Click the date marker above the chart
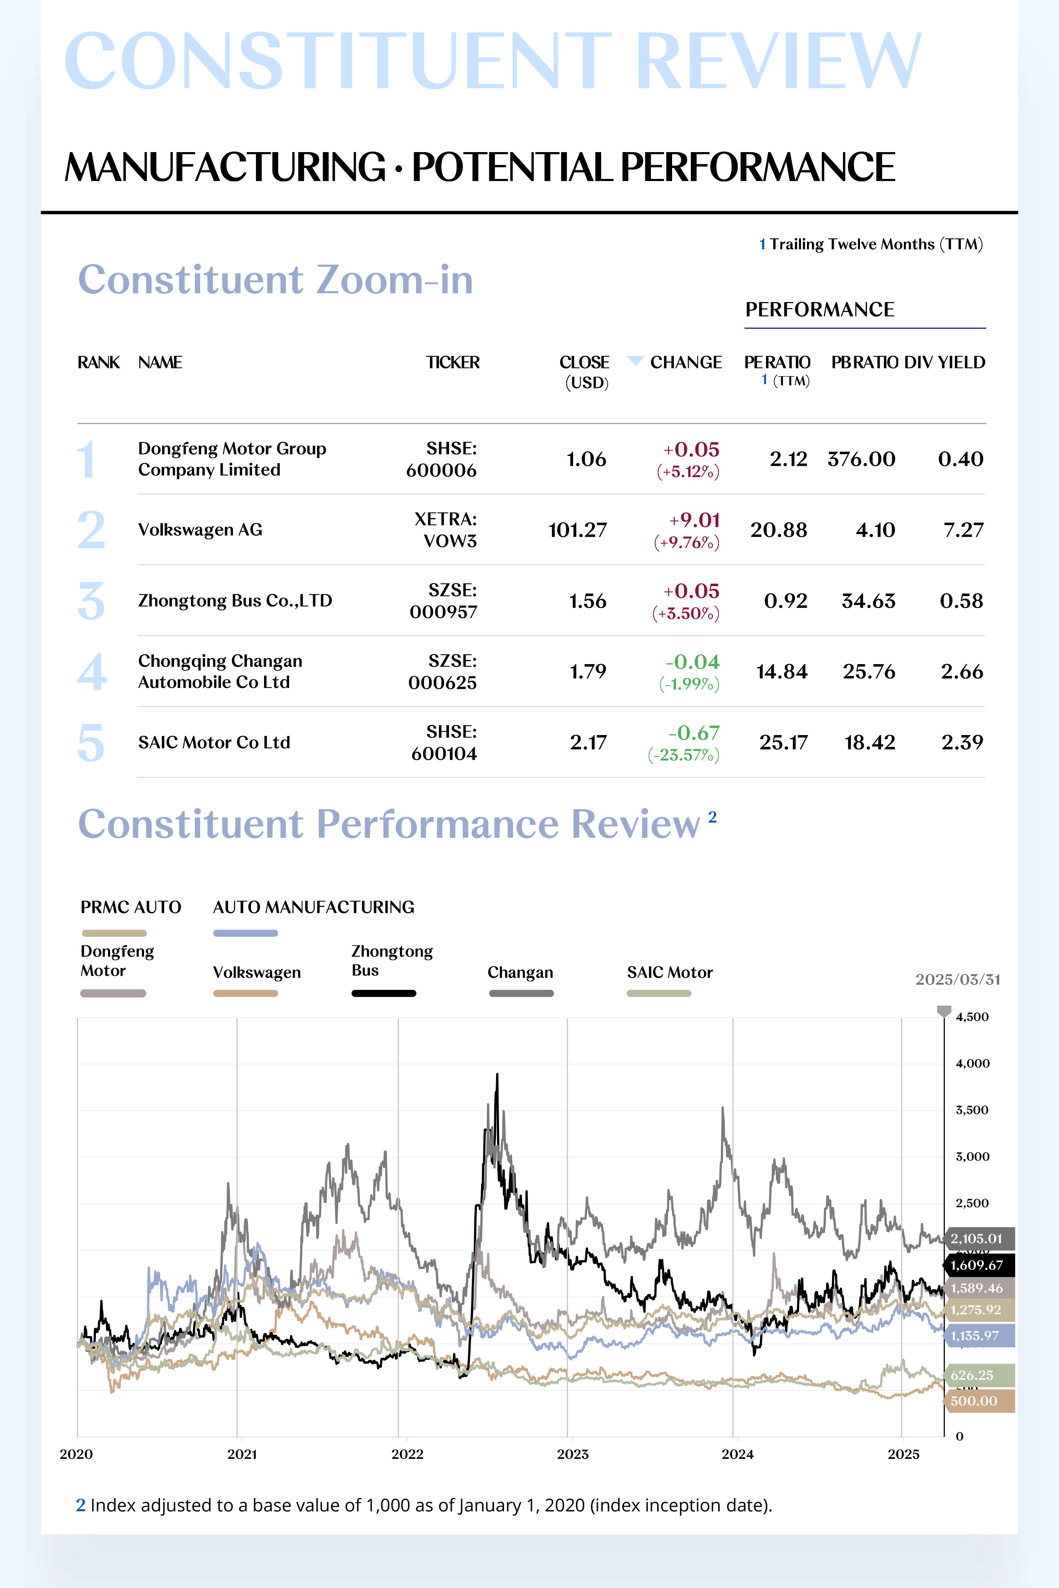 pyautogui.click(x=944, y=1011)
